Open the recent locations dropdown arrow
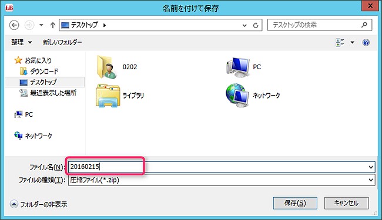This screenshot has width=382, height=220. tap(41, 25)
